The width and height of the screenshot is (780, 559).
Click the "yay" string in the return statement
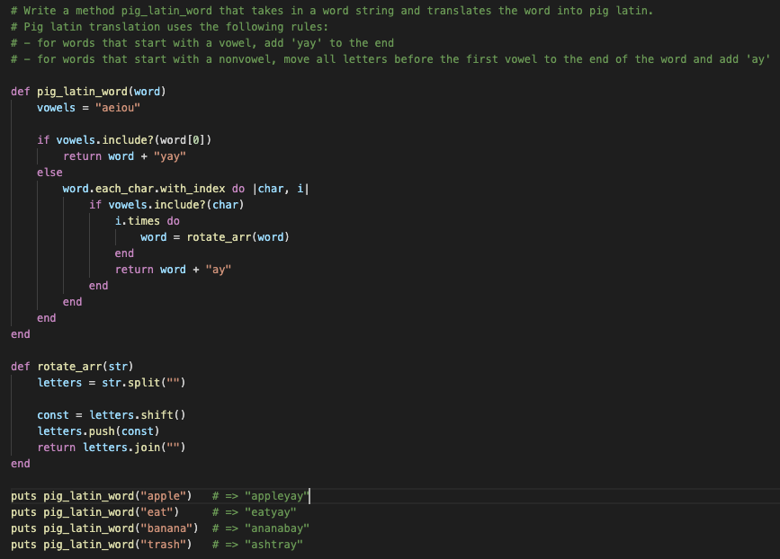click(x=169, y=156)
